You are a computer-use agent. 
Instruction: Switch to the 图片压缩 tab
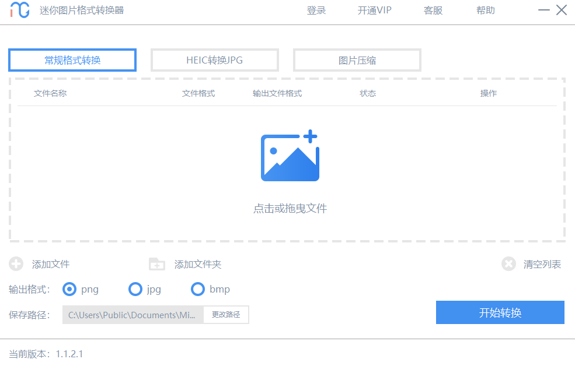point(357,59)
